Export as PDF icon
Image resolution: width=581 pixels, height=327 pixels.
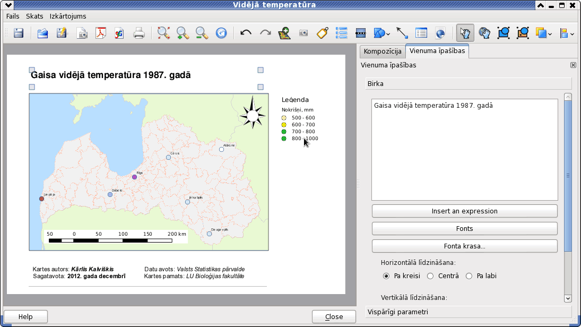pyautogui.click(x=100, y=33)
